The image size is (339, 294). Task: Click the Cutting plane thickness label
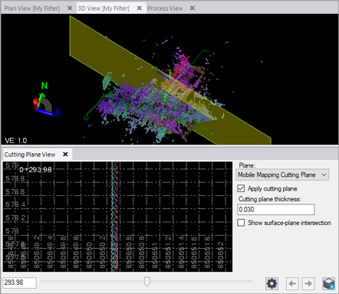(x=270, y=199)
